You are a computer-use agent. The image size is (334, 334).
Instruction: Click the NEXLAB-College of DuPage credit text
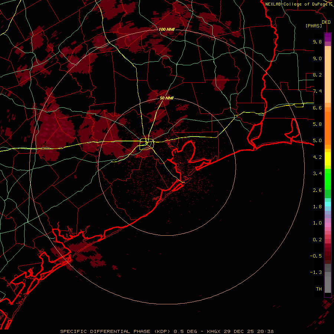tap(297, 4)
